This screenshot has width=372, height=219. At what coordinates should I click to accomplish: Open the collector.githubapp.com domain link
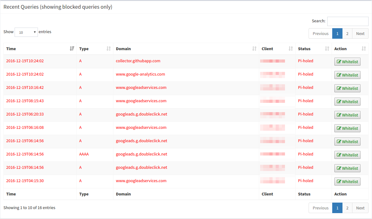coord(138,61)
